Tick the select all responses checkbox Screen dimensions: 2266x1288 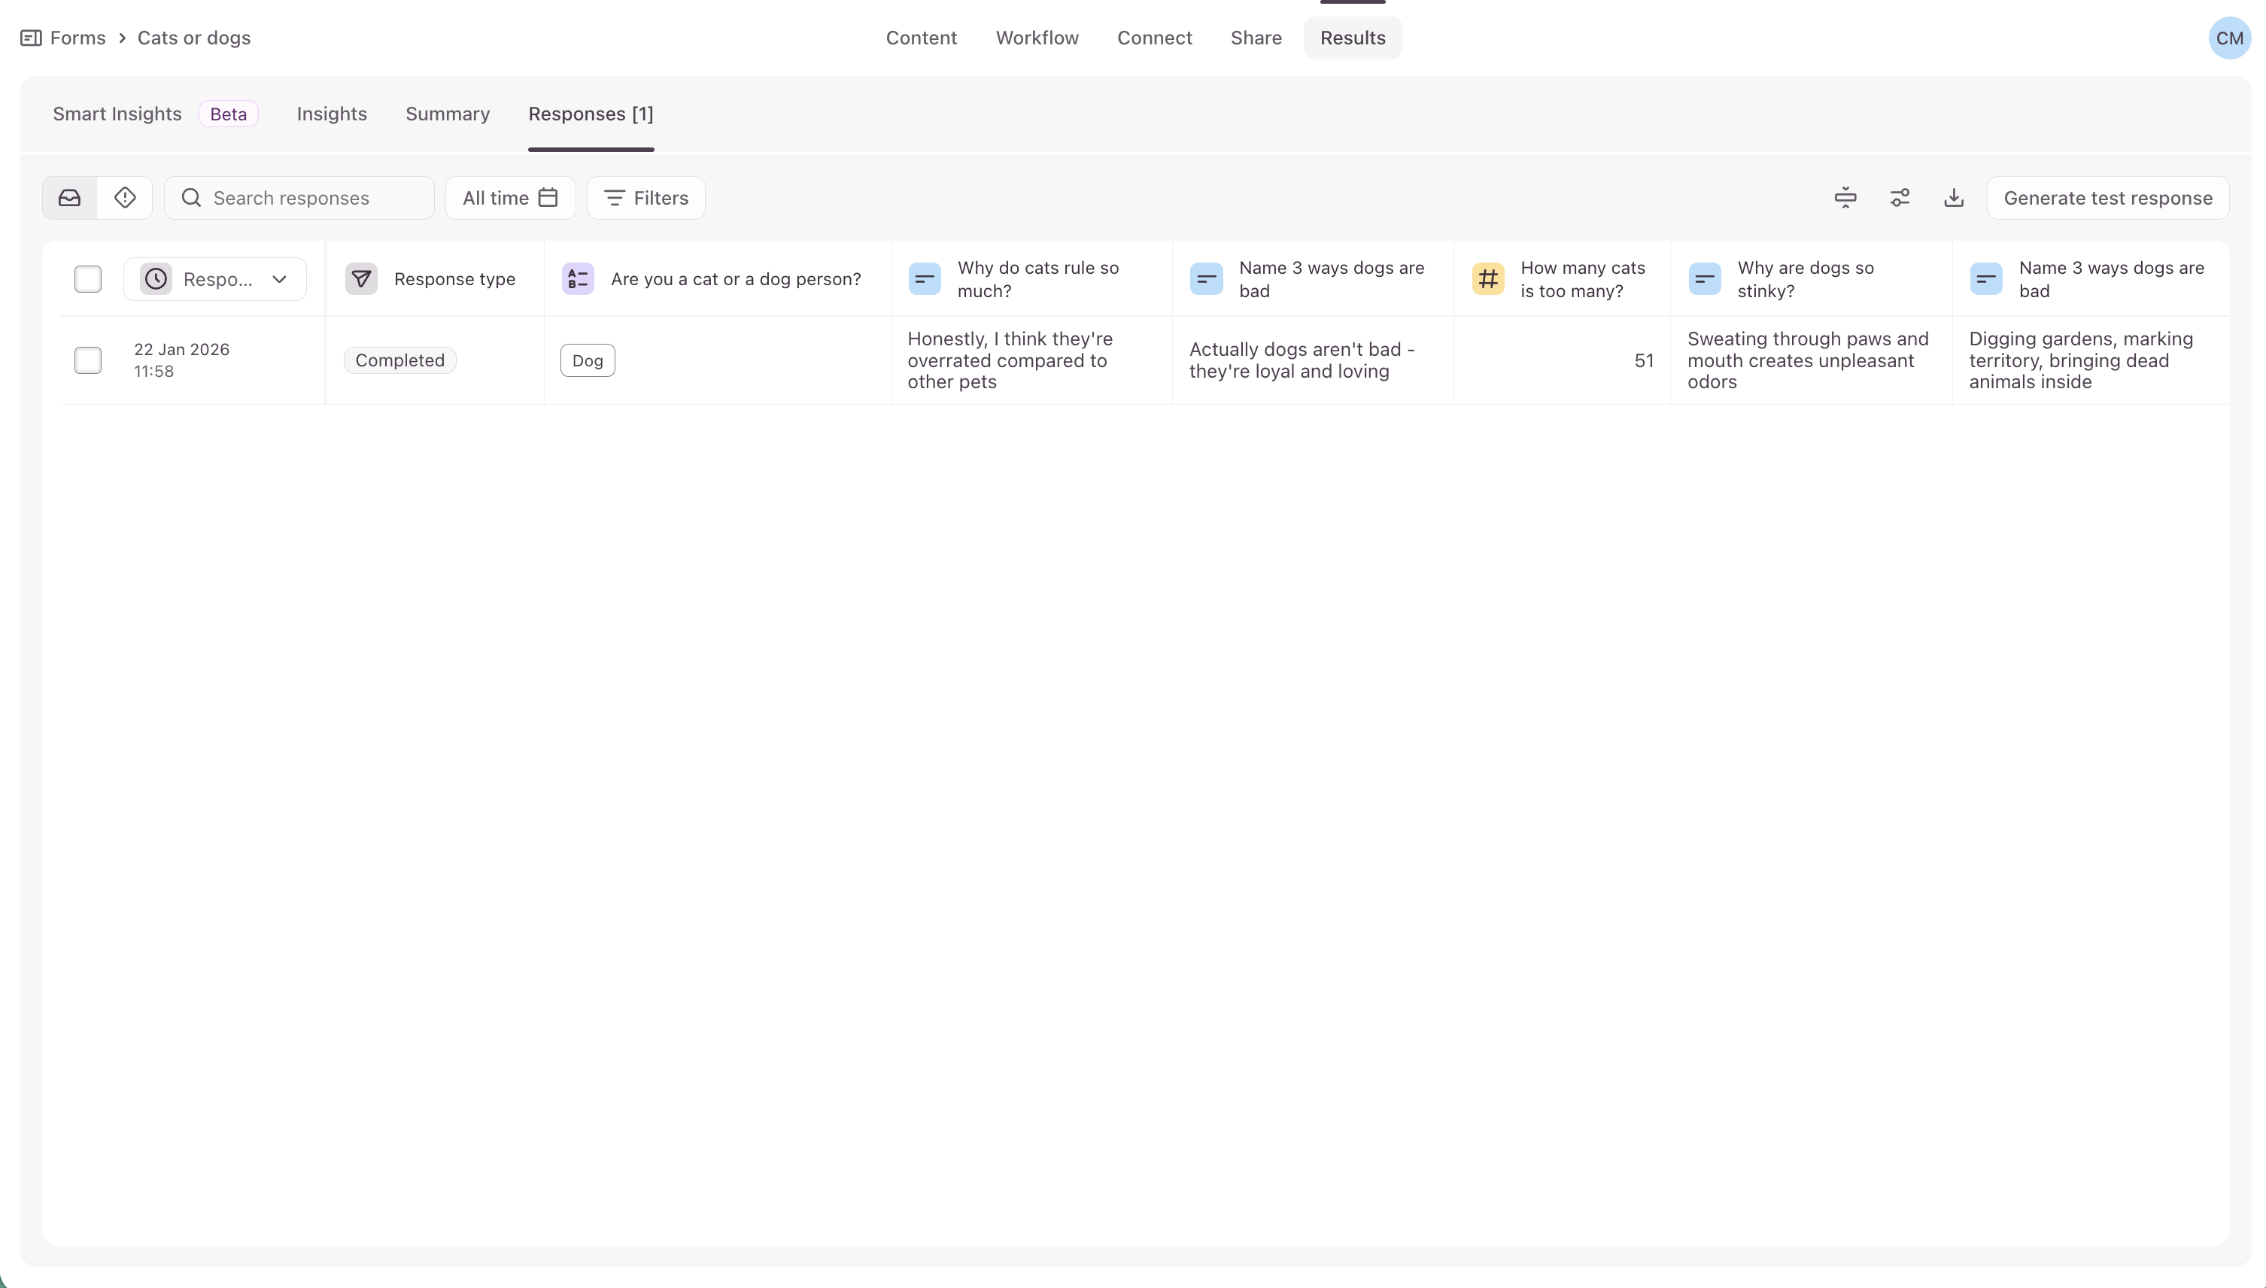[87, 280]
